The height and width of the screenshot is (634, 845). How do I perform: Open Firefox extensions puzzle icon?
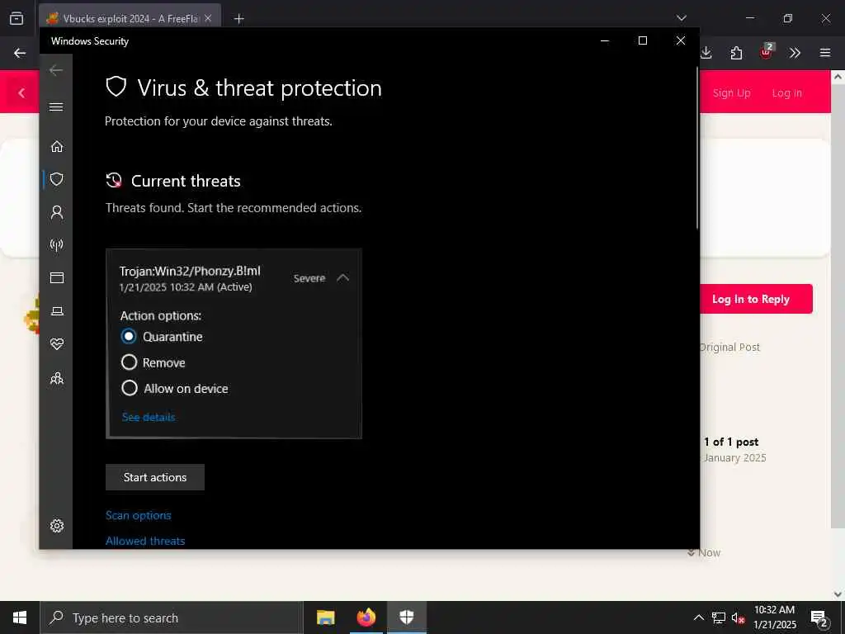tap(736, 53)
